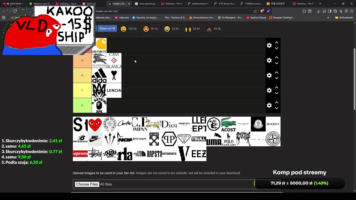Pick the Off-White logo
Image resolution: width=356 pixels, height=200 pixels.
tap(154, 139)
